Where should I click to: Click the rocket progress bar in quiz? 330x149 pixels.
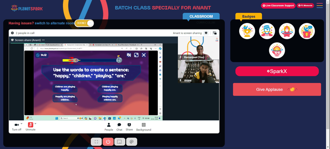tap(92, 60)
